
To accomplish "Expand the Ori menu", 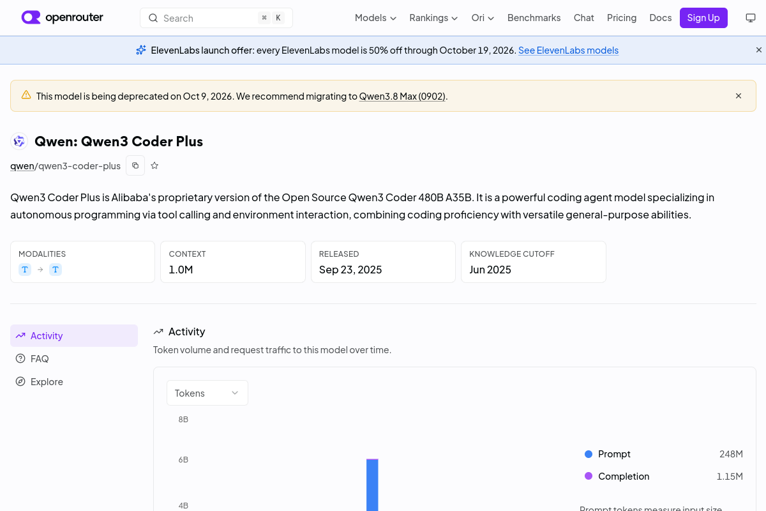I will click(x=483, y=18).
